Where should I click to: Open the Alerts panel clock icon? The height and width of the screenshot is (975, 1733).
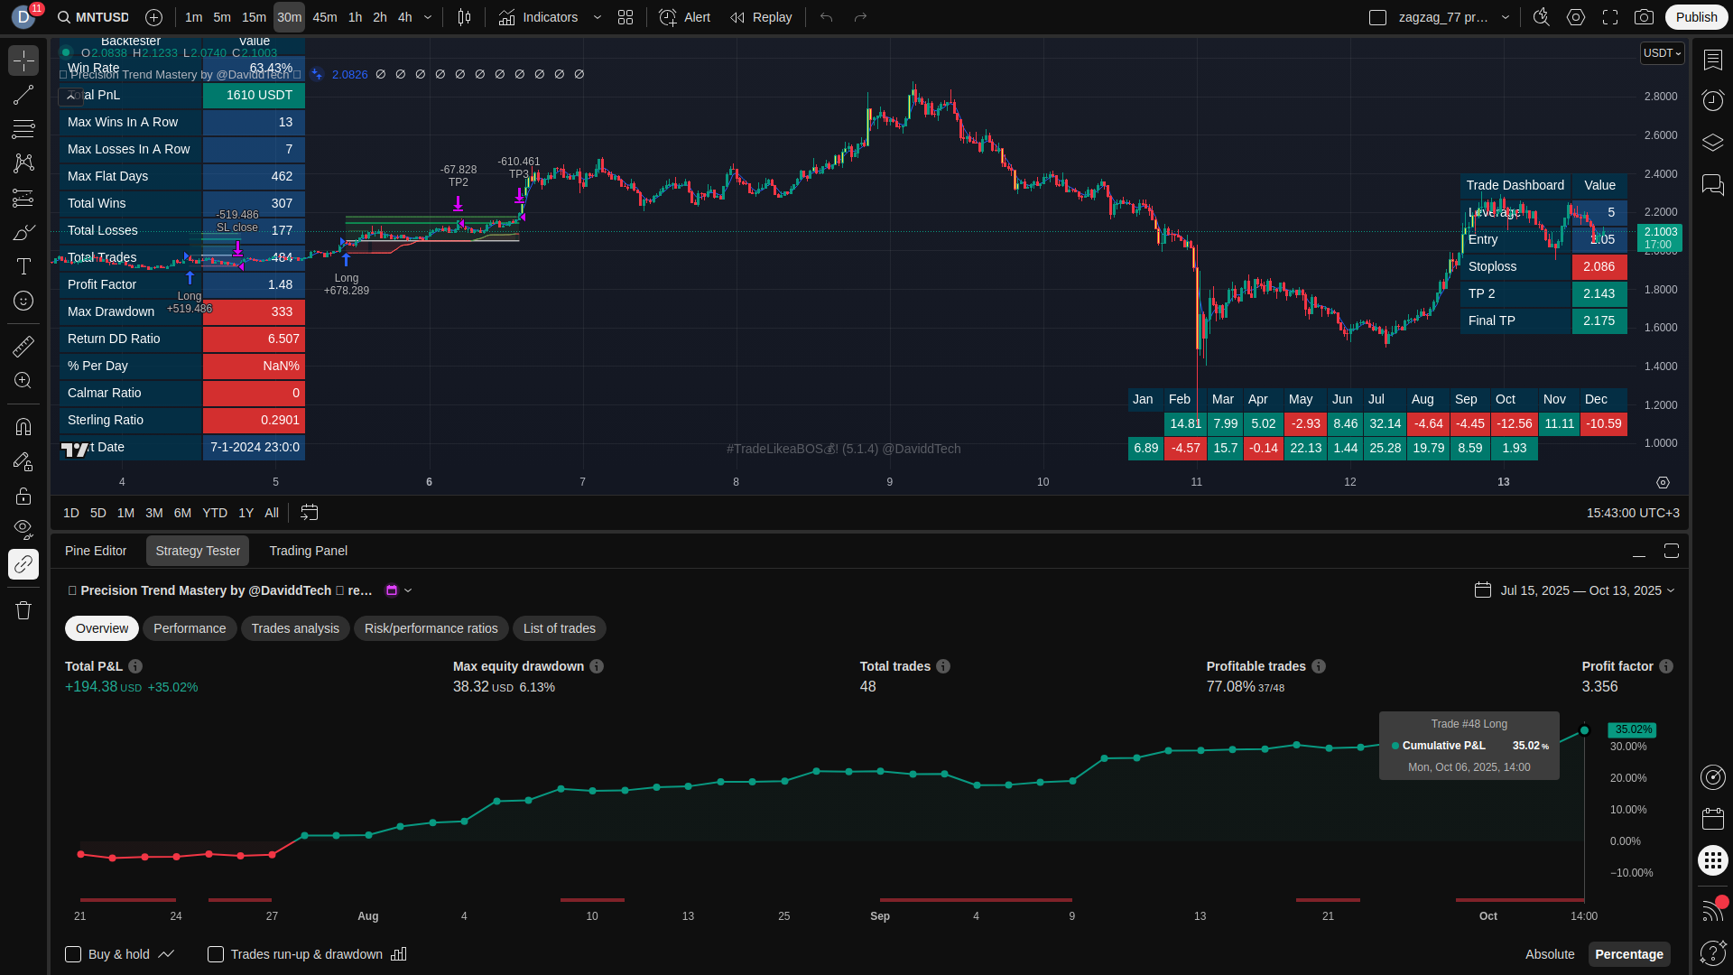1712,100
